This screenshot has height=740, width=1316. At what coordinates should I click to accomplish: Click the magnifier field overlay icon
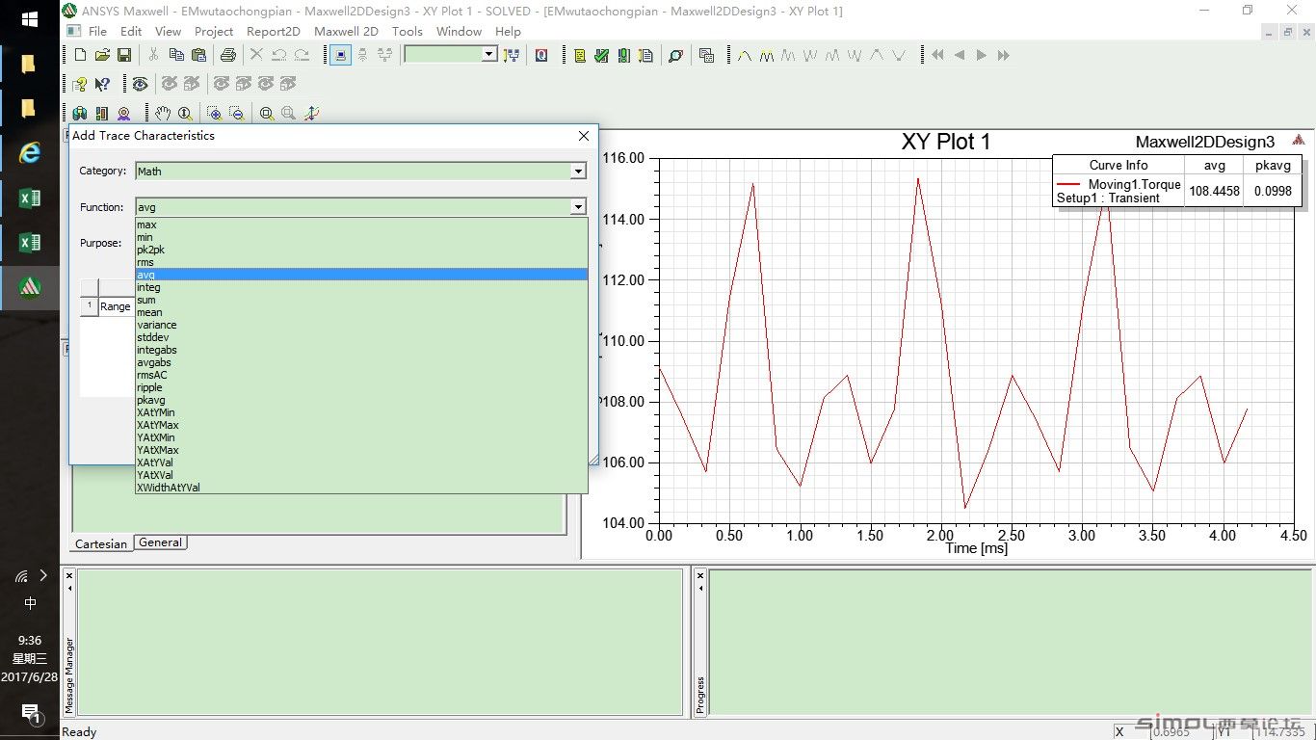click(x=675, y=55)
